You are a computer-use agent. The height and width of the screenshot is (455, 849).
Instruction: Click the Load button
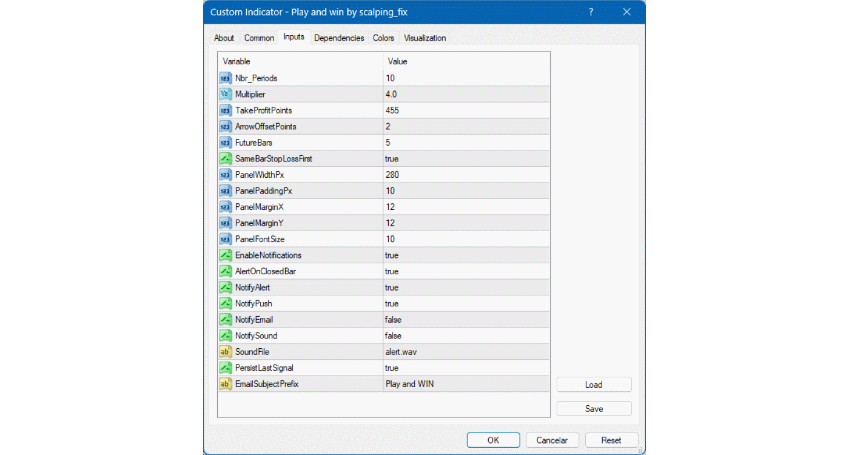594,385
